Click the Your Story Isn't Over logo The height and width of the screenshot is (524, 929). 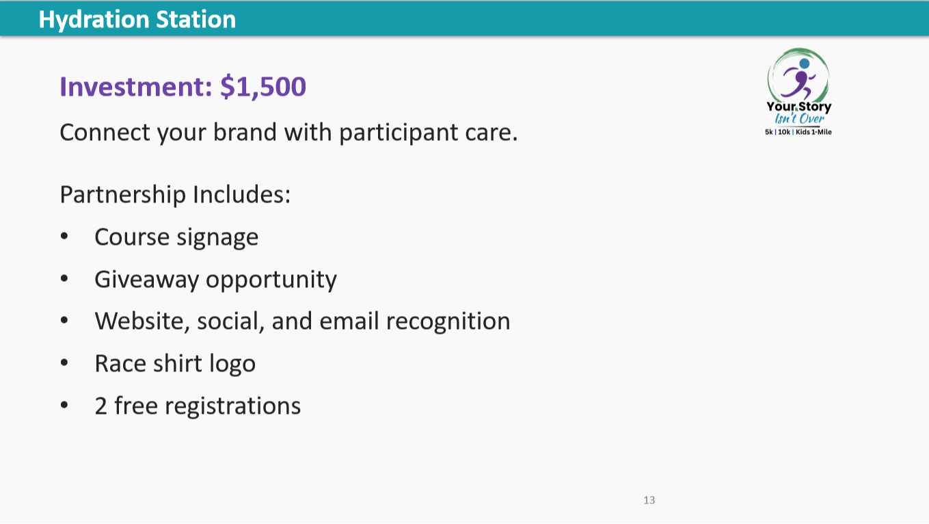[798, 92]
